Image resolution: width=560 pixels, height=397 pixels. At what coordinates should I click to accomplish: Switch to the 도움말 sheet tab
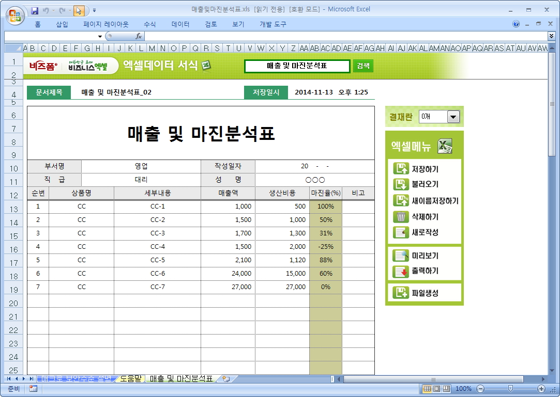130,379
